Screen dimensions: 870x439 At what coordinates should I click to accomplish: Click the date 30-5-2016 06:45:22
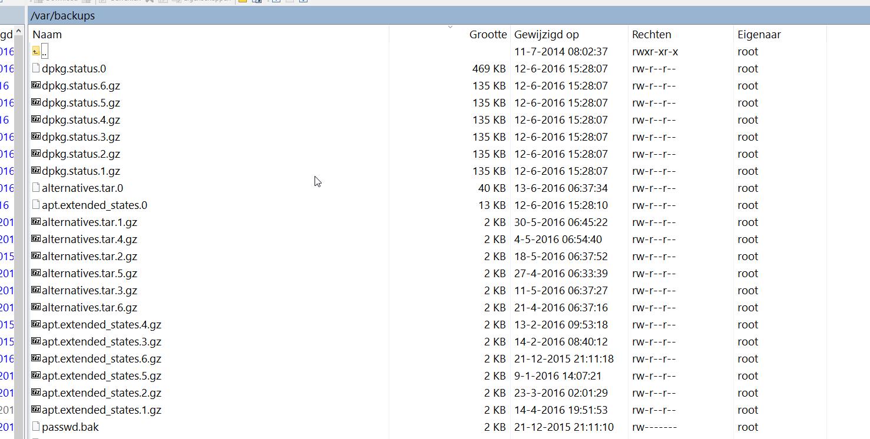click(561, 222)
